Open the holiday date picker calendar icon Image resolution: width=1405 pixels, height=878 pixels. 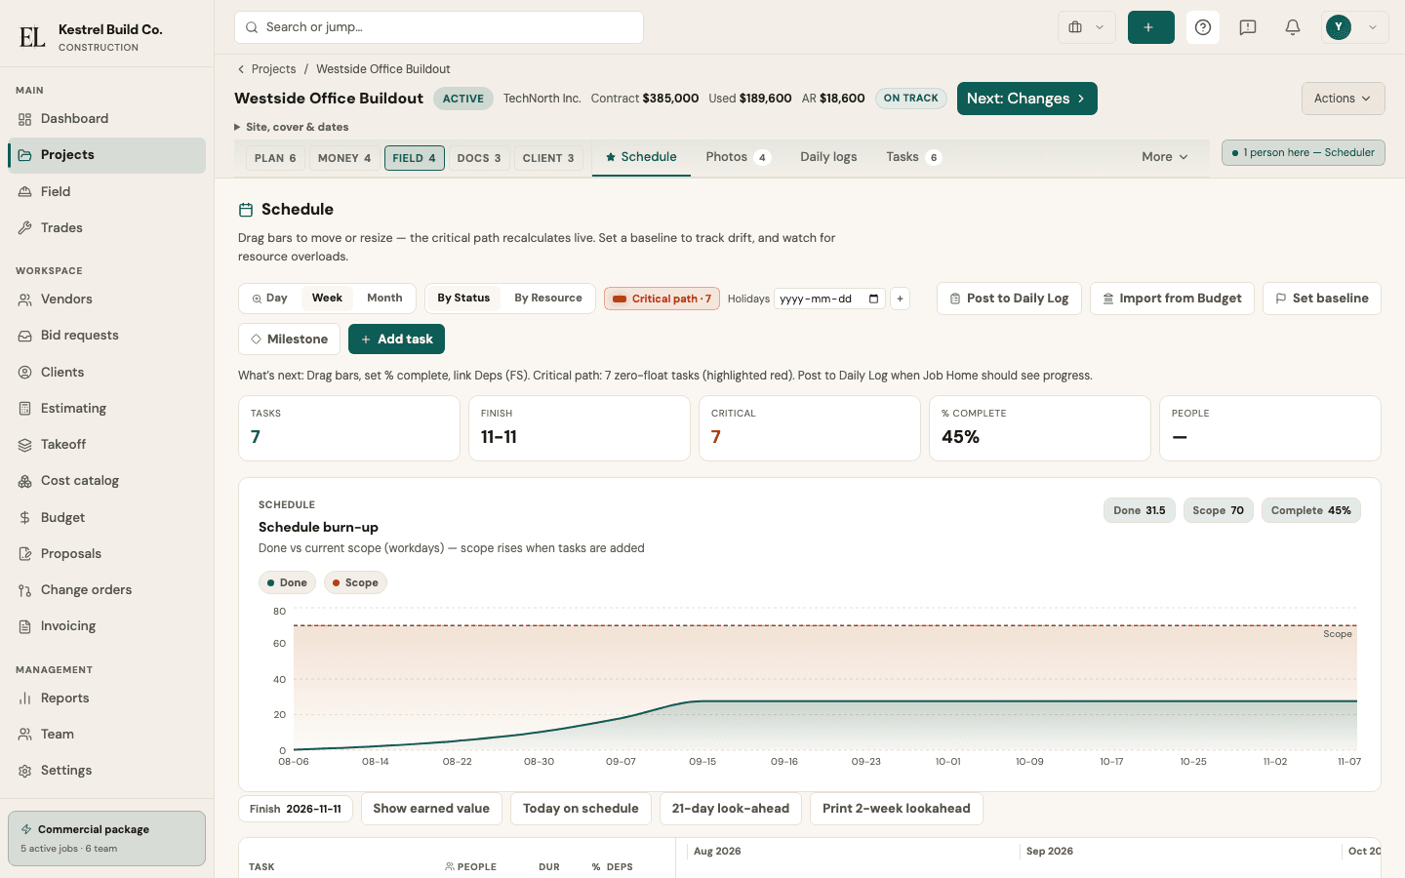[x=873, y=299]
